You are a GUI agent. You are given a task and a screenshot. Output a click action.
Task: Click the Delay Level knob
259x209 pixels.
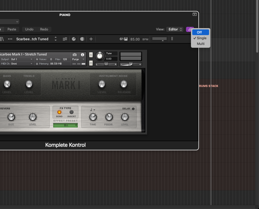click(x=125, y=117)
